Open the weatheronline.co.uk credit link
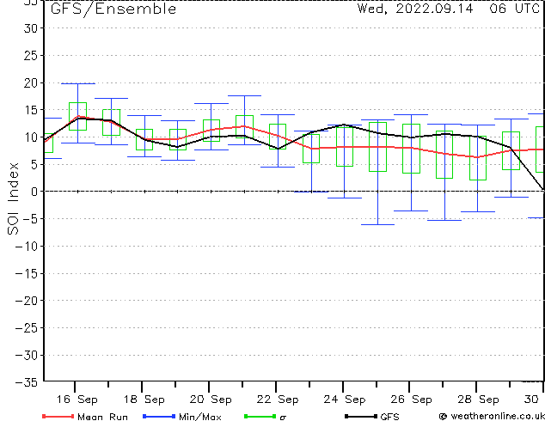Viewport: 545px width, 421px height. (x=492, y=416)
